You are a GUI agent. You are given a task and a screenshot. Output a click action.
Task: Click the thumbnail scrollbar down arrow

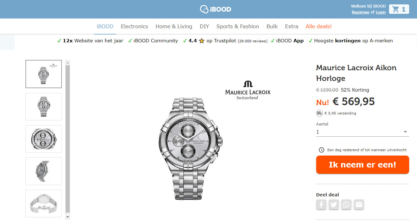[x=68, y=217]
